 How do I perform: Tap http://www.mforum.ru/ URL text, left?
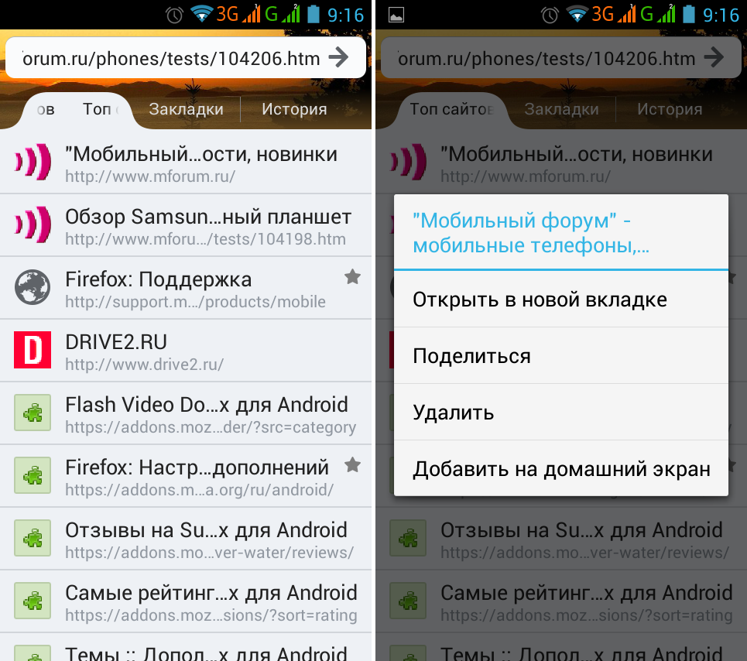pyautogui.click(x=150, y=176)
